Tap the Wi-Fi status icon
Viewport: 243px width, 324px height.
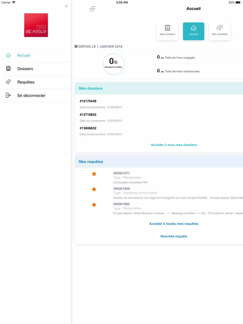coord(14,3)
